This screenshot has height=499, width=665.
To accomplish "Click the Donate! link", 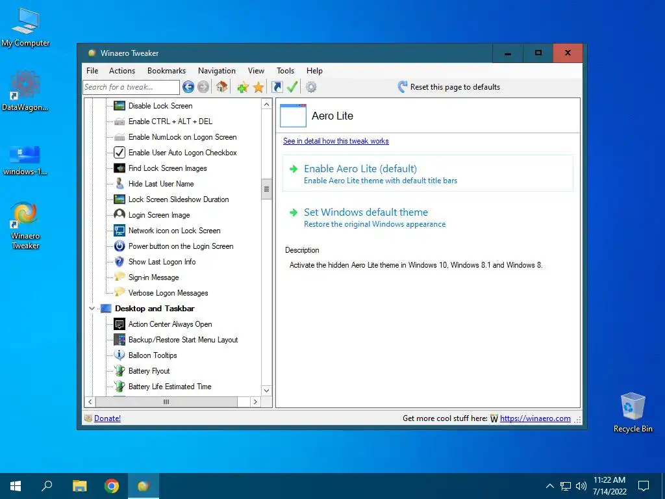I will [107, 418].
